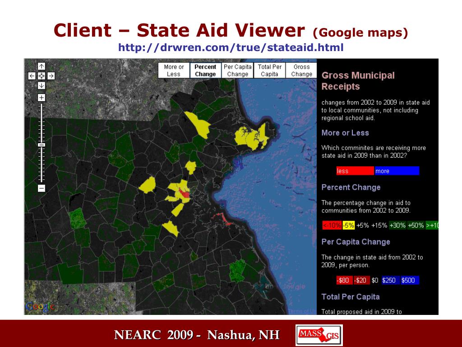Click the Google logo on map

coord(40,307)
